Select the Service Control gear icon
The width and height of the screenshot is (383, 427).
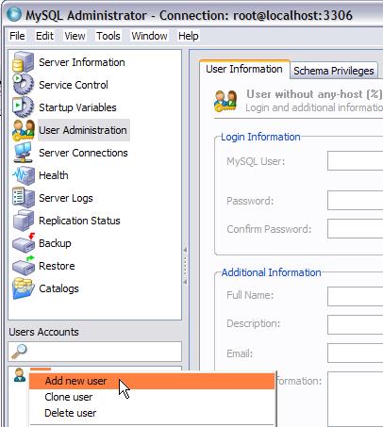[x=23, y=84]
